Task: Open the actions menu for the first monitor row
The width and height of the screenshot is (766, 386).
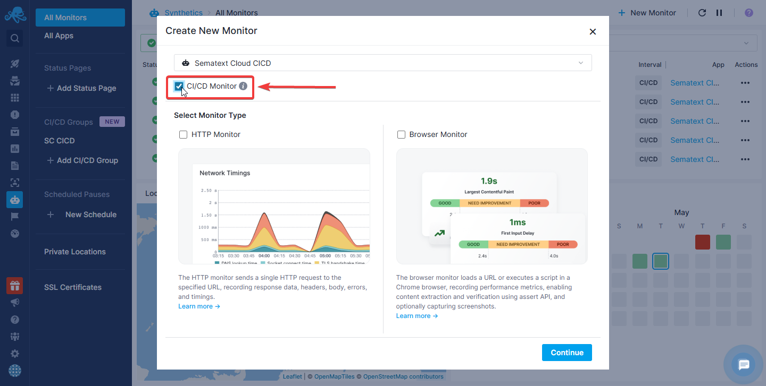Action: (745, 83)
